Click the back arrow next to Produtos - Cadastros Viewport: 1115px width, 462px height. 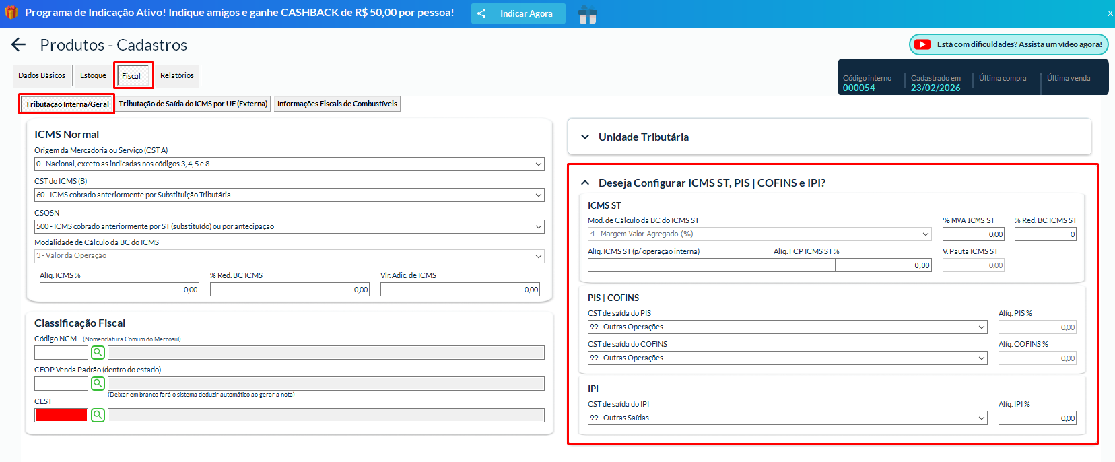click(19, 45)
